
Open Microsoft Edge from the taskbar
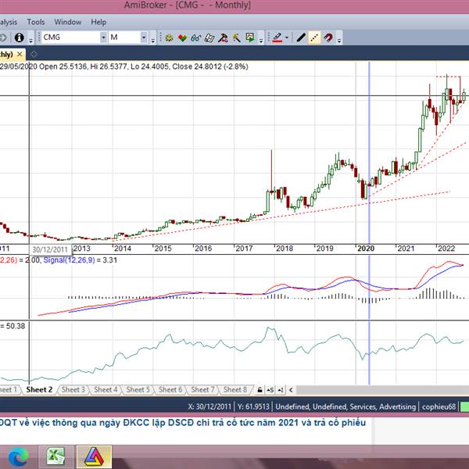click(x=19, y=457)
